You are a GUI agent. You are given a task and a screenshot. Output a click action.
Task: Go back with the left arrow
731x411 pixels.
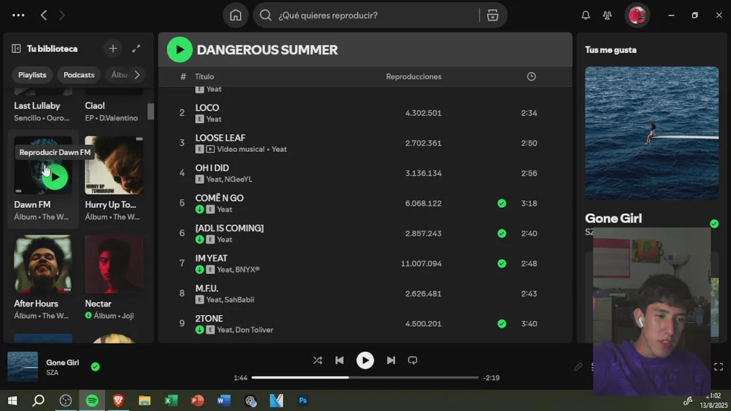43,15
